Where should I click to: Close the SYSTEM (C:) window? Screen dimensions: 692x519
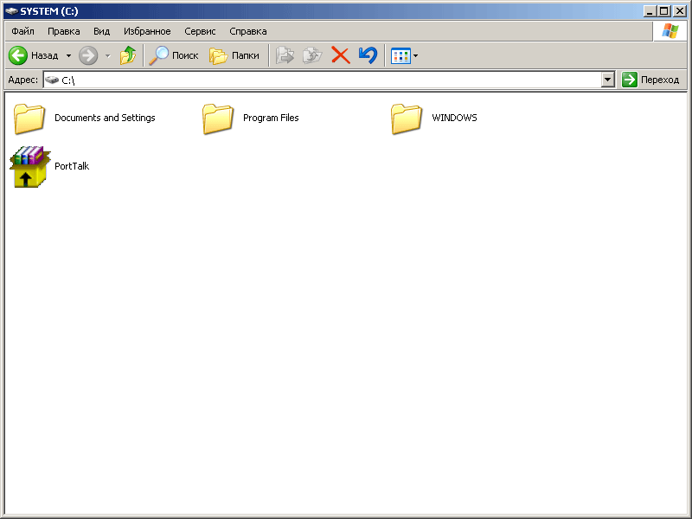(x=679, y=11)
